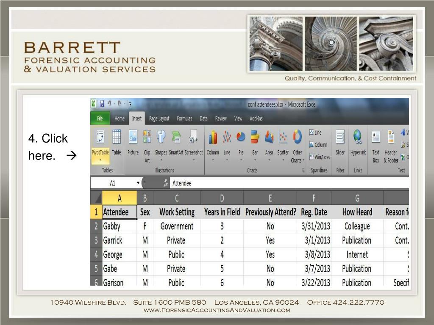Click the date cell "3/8/2013"

[314, 254]
